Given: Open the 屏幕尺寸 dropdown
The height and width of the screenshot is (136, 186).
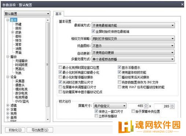Looking at the screenshot, I should pyautogui.click(x=110, y=106).
